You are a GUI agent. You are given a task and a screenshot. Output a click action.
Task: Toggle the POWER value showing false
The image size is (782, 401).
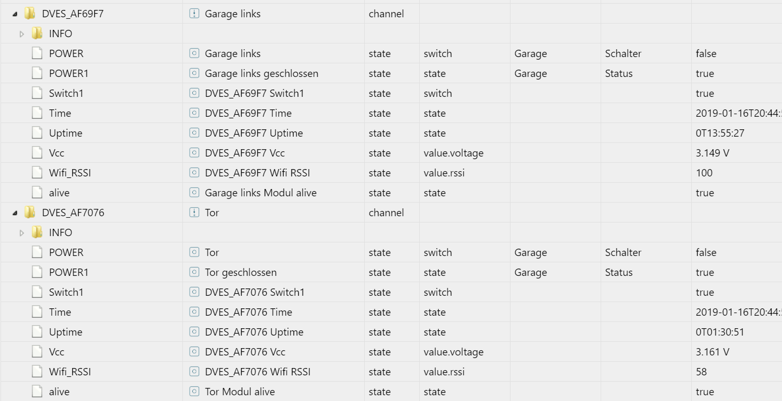point(706,53)
